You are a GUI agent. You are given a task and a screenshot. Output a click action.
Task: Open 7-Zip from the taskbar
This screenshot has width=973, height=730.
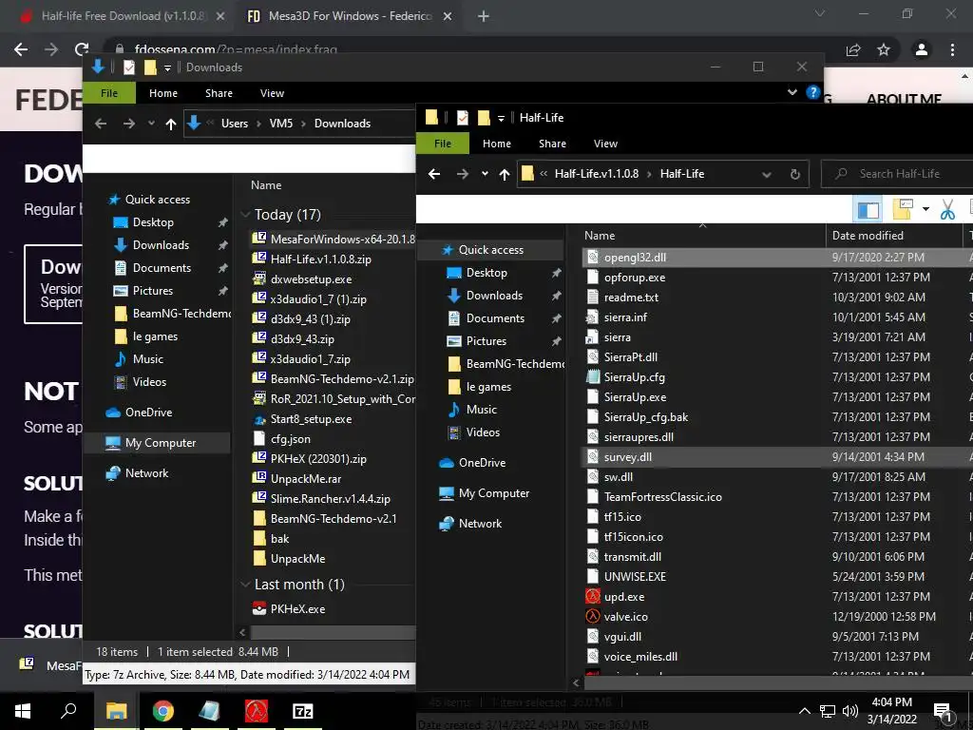coord(303,711)
